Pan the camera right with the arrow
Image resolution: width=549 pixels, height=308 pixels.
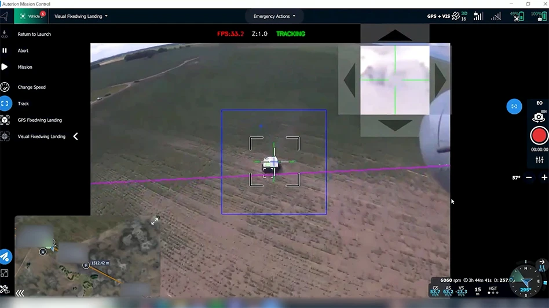point(440,80)
